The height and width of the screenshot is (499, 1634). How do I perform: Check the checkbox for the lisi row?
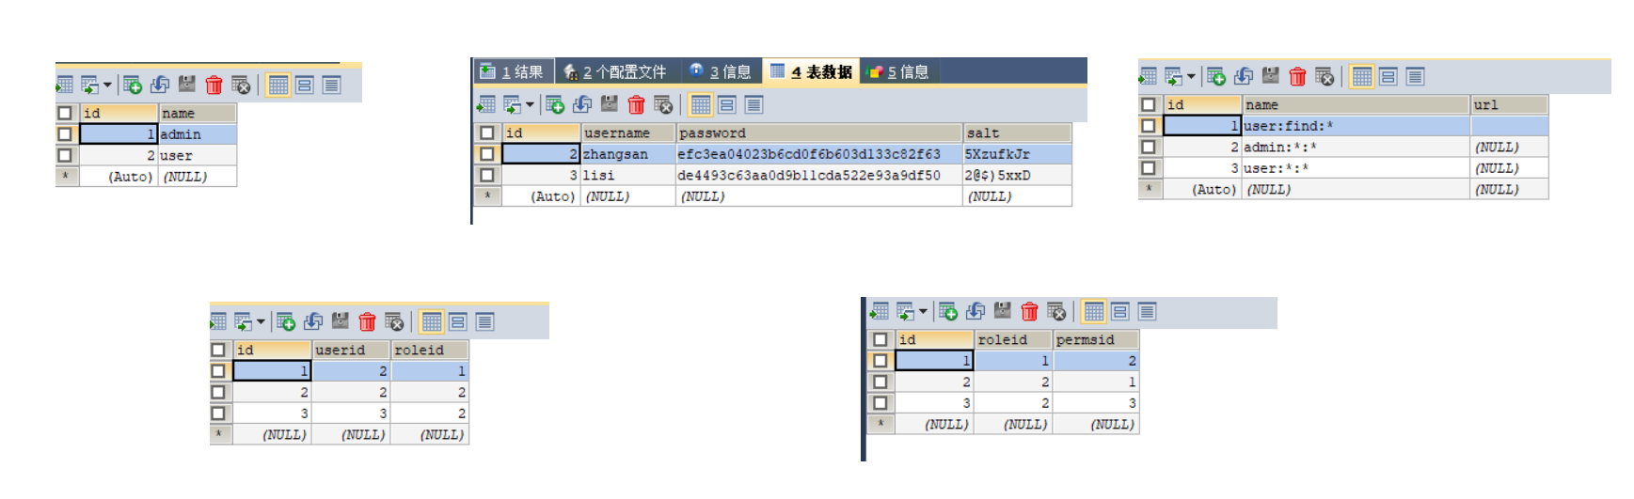click(x=487, y=175)
